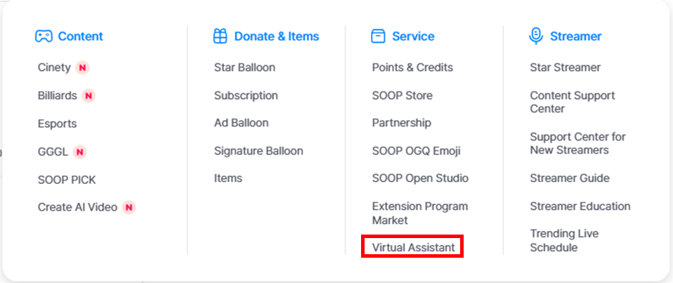Click the Streamer microphone icon

pos(537,36)
